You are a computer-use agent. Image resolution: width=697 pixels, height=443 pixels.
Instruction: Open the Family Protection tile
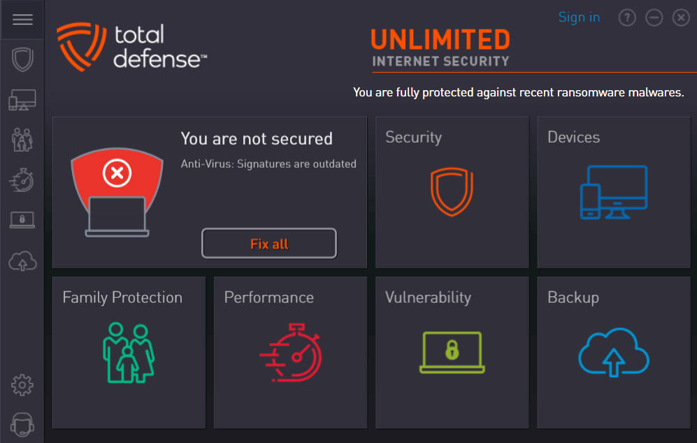[x=129, y=352]
